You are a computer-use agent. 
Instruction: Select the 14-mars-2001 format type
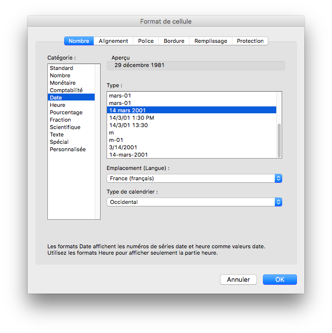pos(128,155)
